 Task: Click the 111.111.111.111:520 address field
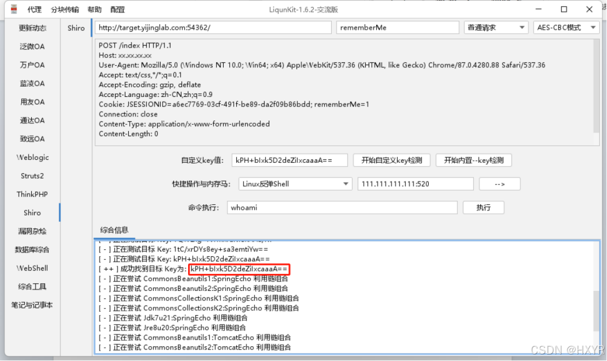[x=416, y=184]
